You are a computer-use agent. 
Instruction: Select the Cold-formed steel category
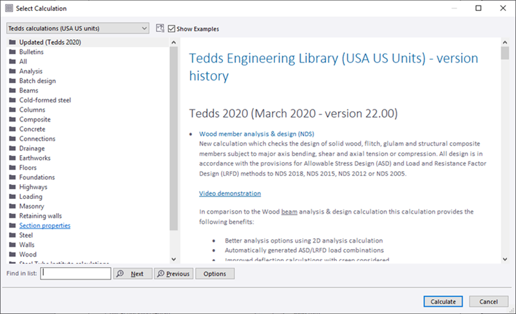coord(45,100)
